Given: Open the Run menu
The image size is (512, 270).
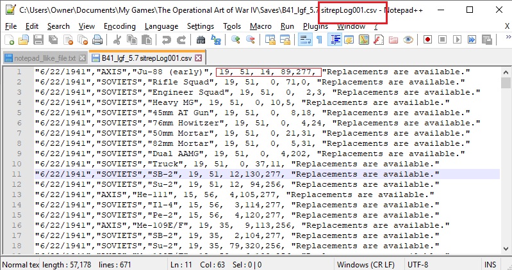Looking at the screenshot, I should tap(287, 26).
